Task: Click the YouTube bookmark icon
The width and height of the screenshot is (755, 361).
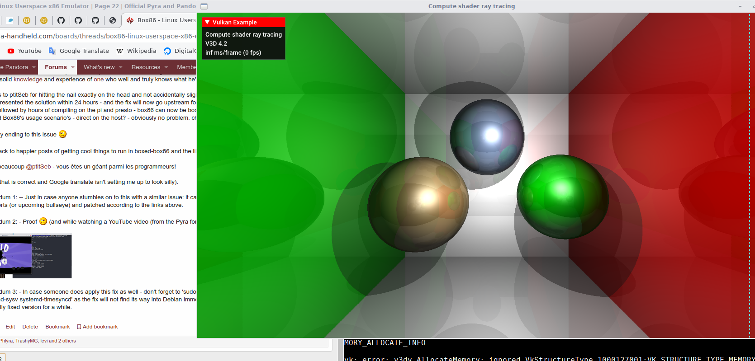Action: 11,51
